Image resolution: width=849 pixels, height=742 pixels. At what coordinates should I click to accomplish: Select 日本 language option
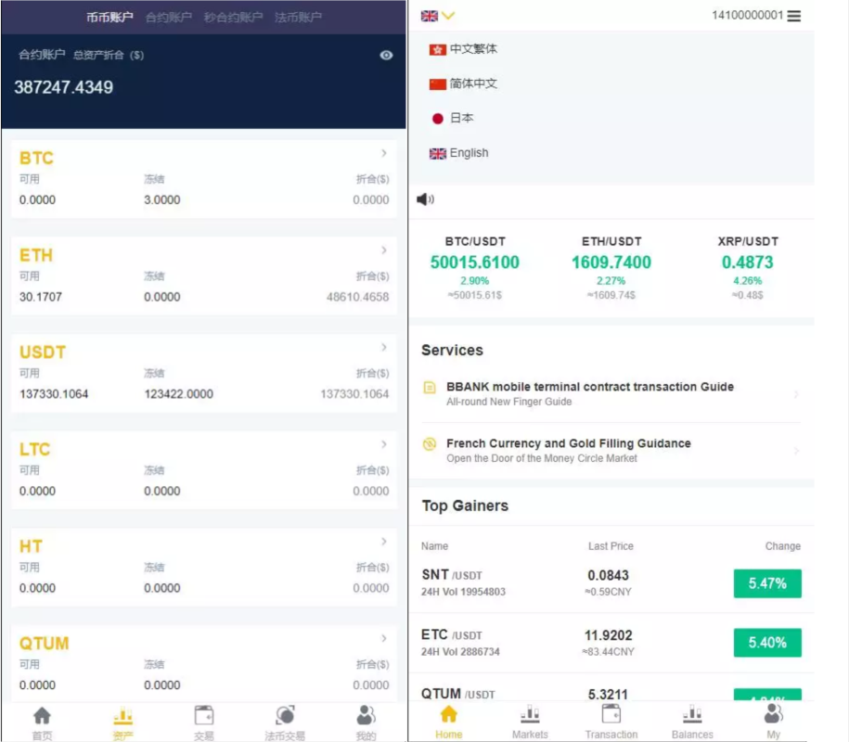coord(452,119)
